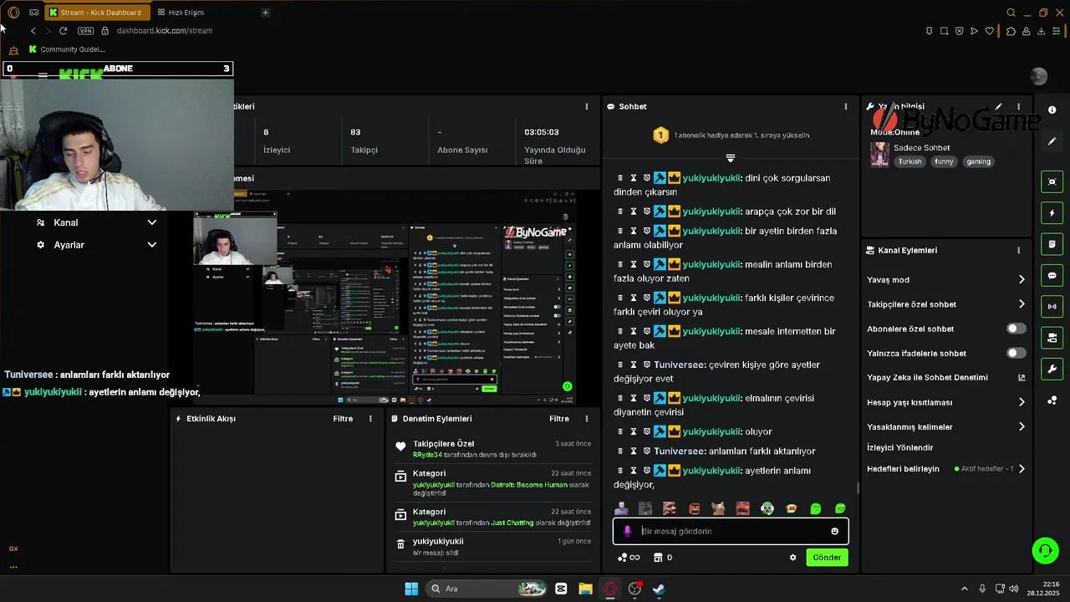Open Etkinlik Akışı Filtre dropdown
1070x602 pixels.
point(343,418)
